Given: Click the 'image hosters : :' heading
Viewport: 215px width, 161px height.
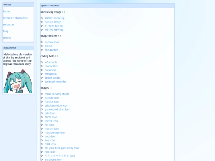Looking at the screenshot, I should pos(51,36).
